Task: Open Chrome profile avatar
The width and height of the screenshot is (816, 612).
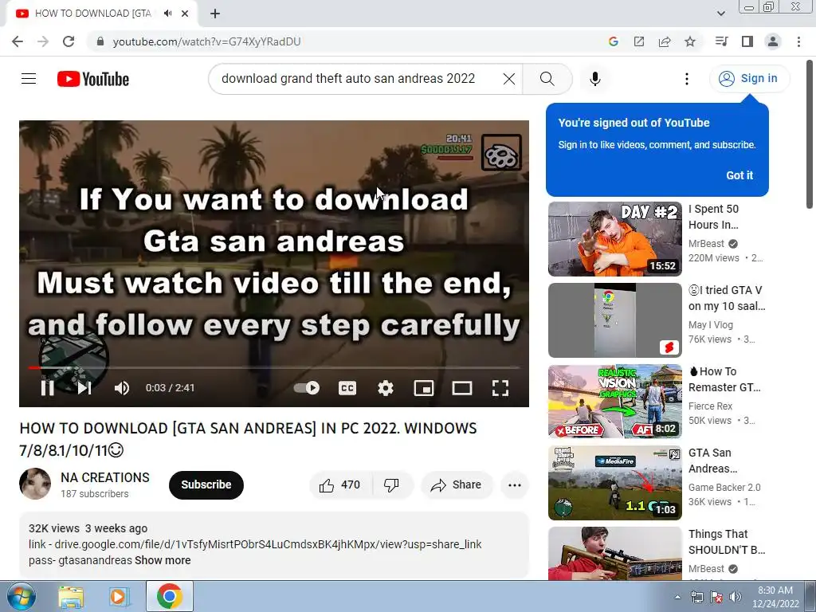Action: (773, 41)
